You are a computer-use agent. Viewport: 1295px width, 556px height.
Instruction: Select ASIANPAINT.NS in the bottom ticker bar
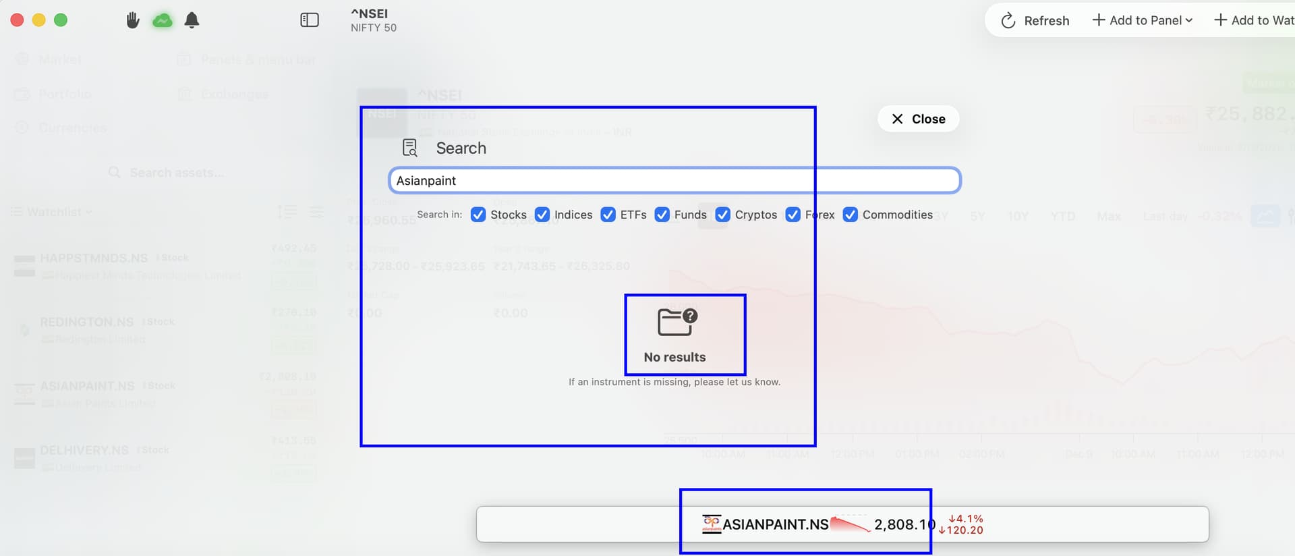(775, 524)
